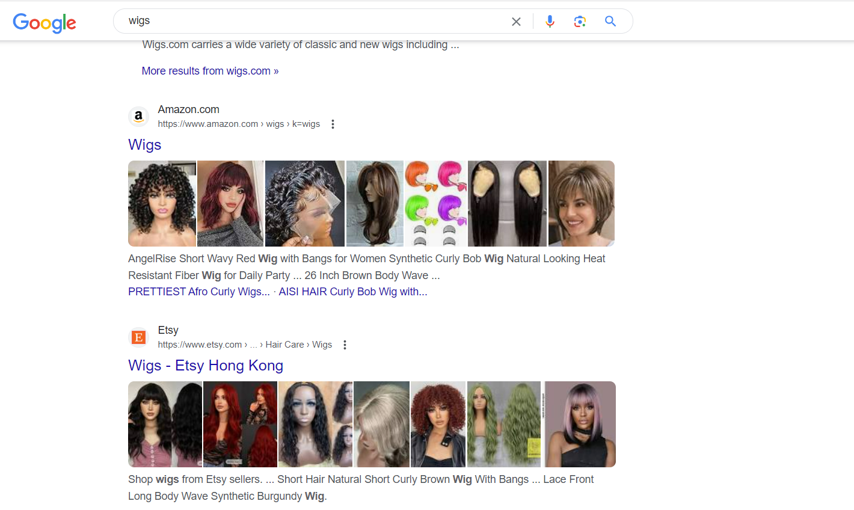Open Amazon red wavy wig with bangs thumbnail

coord(230,203)
